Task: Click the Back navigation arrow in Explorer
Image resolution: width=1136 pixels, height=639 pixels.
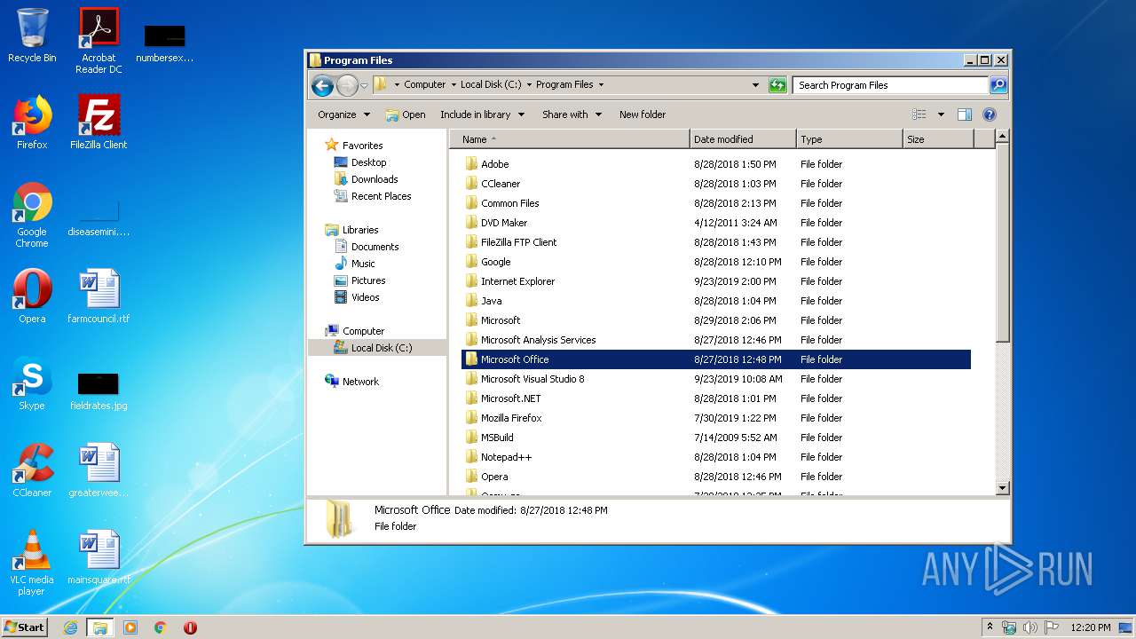Action: click(x=322, y=85)
